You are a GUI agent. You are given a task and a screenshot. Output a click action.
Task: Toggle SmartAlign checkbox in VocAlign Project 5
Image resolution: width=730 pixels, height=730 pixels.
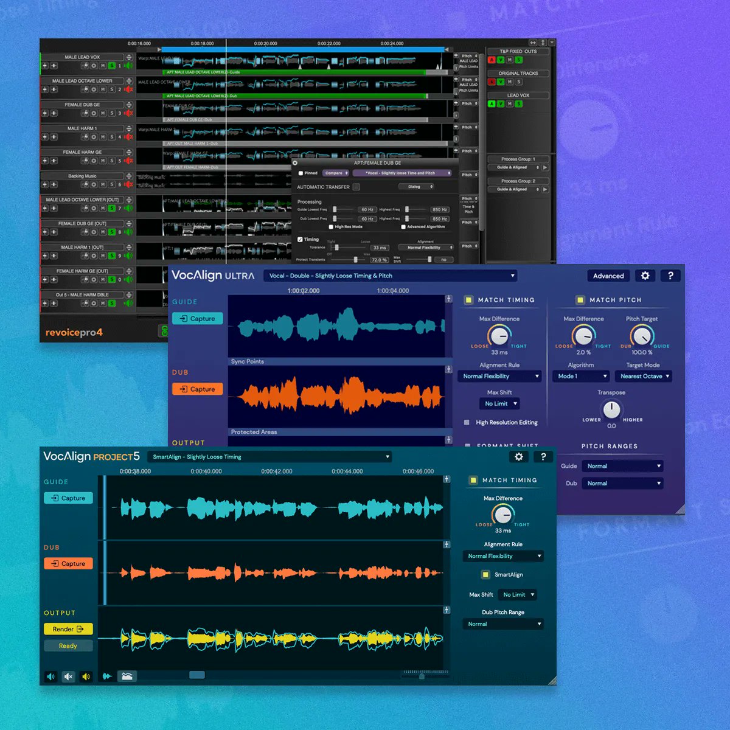(x=485, y=574)
